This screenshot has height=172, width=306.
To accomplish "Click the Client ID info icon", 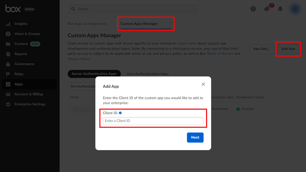I will (120, 113).
